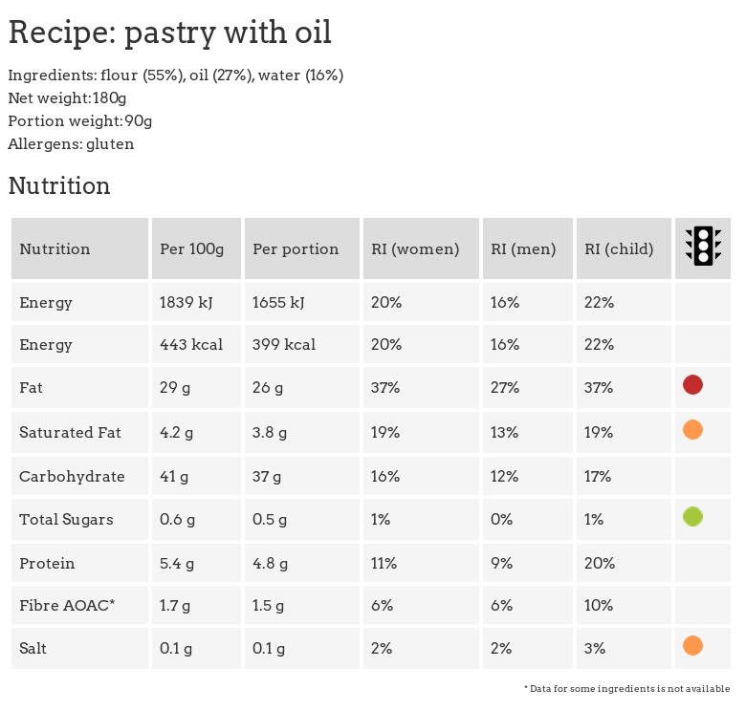Select the Per 100g column header
The width and height of the screenshot is (746, 711).
(192, 249)
